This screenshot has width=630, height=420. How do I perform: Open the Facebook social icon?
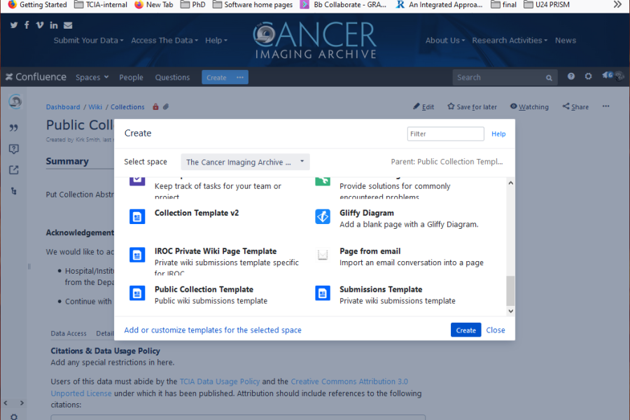click(x=27, y=25)
